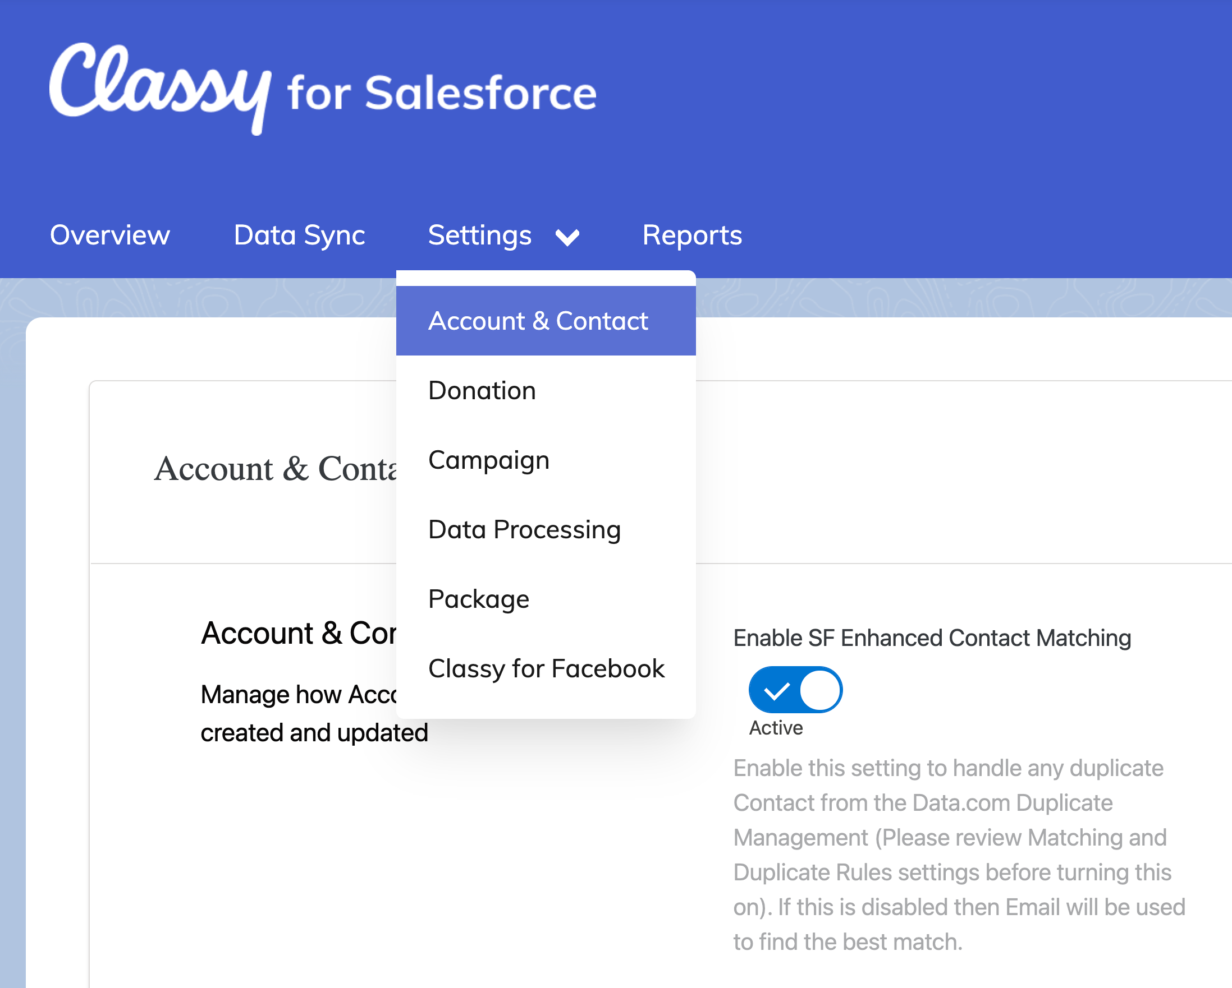Viewport: 1232px width, 988px height.
Task: Open Package settings from dropdown
Action: click(x=546, y=599)
